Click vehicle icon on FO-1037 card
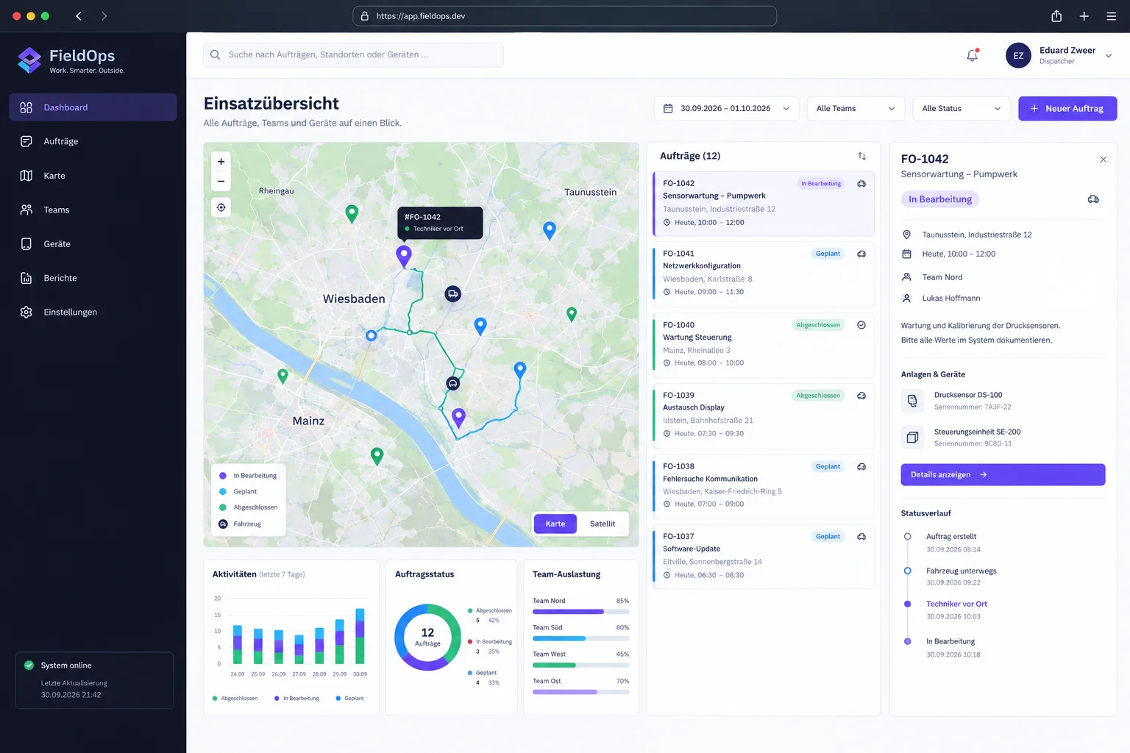 (861, 537)
